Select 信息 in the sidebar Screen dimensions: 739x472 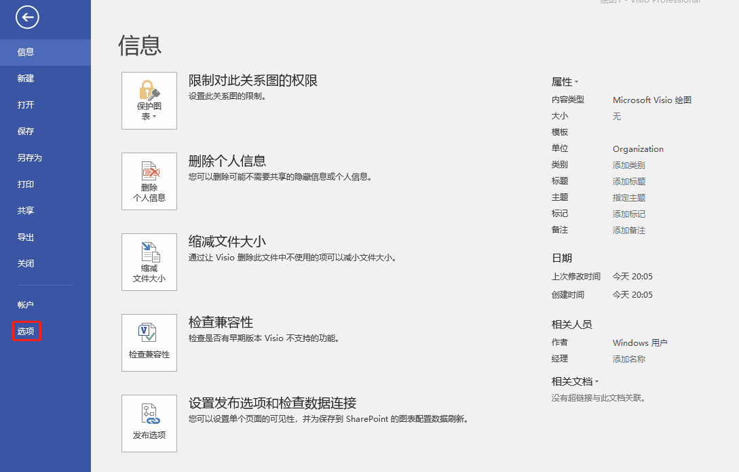click(45, 52)
